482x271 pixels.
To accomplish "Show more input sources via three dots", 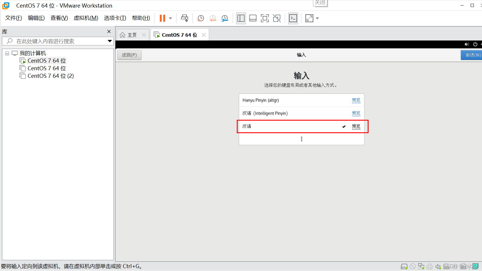I will pos(302,139).
